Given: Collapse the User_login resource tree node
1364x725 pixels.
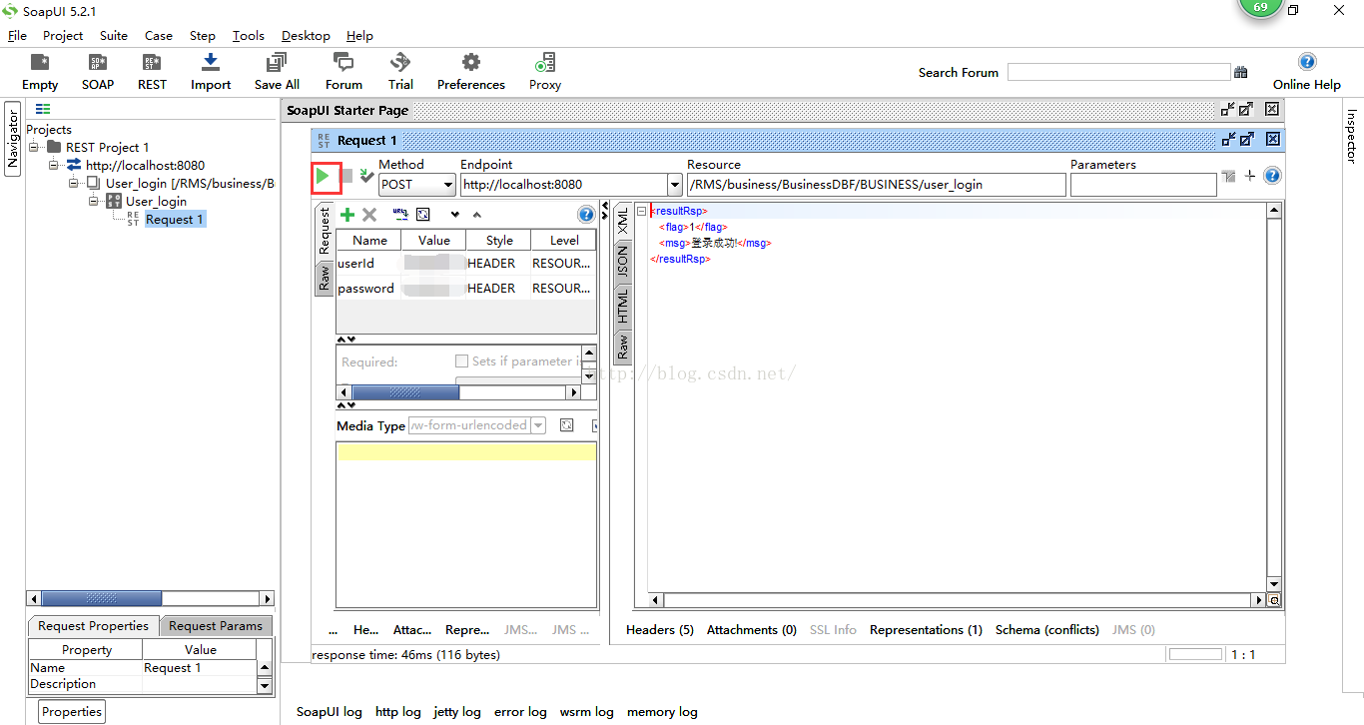Looking at the screenshot, I should tap(74, 183).
